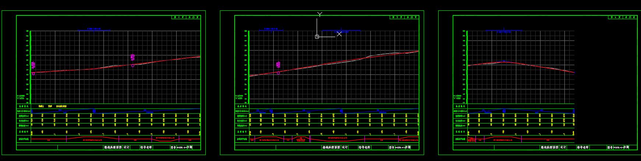Click 路线纵断面图 title in right sheet

click(549, 147)
